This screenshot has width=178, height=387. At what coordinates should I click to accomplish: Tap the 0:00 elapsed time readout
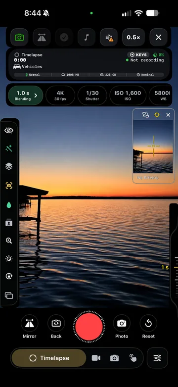(20, 60)
